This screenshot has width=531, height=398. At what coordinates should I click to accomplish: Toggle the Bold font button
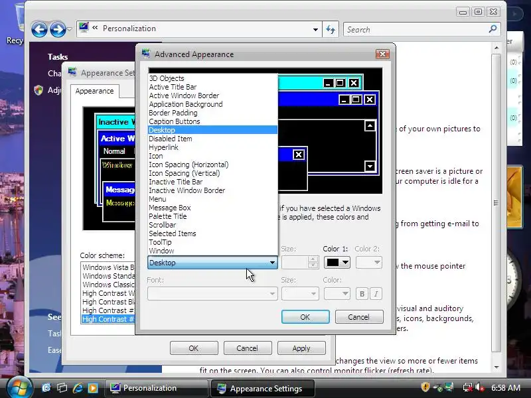click(362, 293)
